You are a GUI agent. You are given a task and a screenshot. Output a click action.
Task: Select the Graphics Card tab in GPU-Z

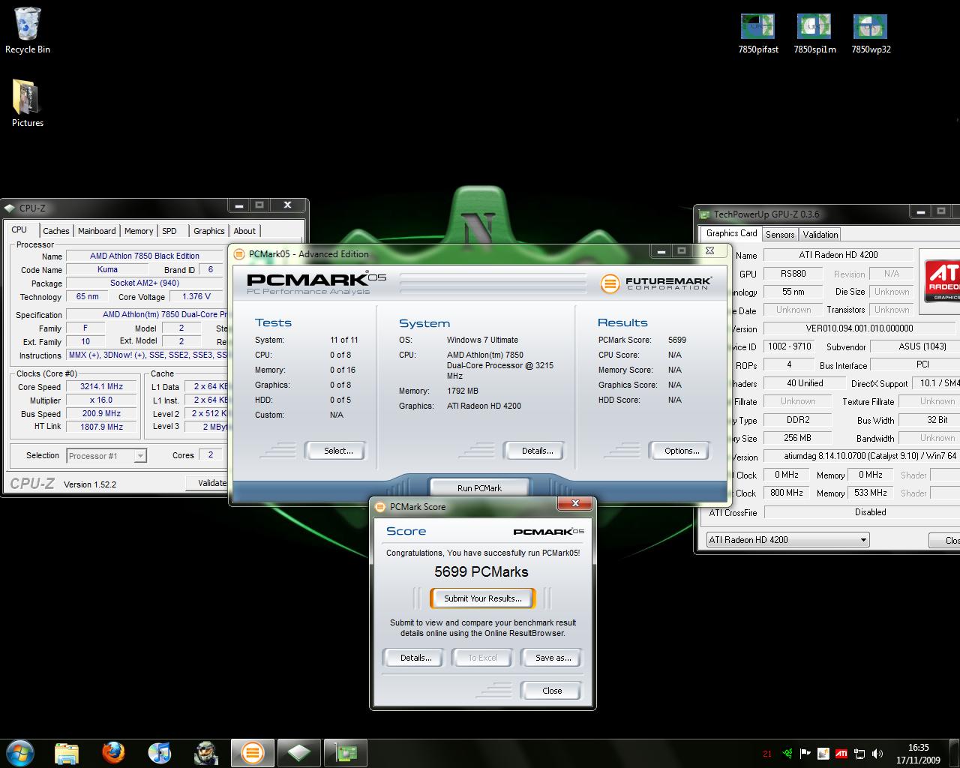pyautogui.click(x=731, y=233)
